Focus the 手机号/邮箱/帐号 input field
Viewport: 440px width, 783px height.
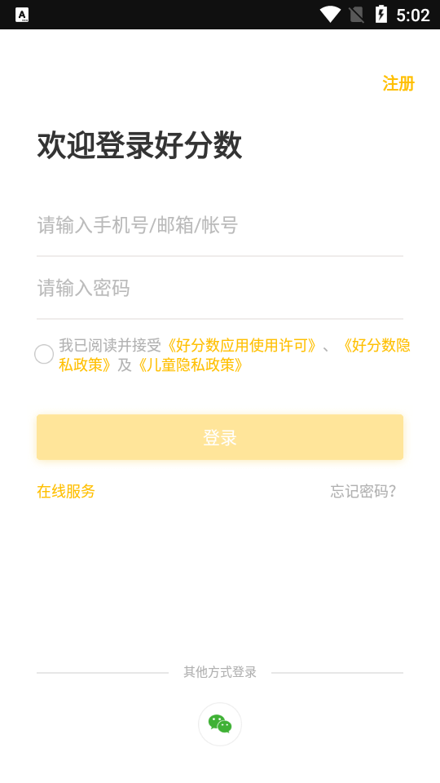(x=220, y=225)
